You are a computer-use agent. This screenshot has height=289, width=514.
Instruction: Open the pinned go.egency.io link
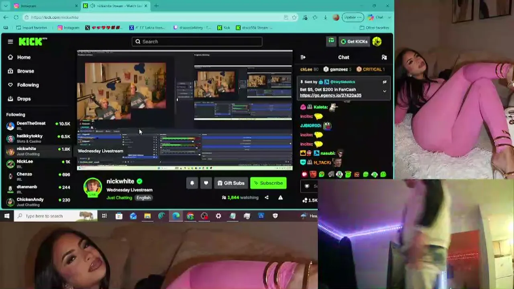tap(330, 96)
